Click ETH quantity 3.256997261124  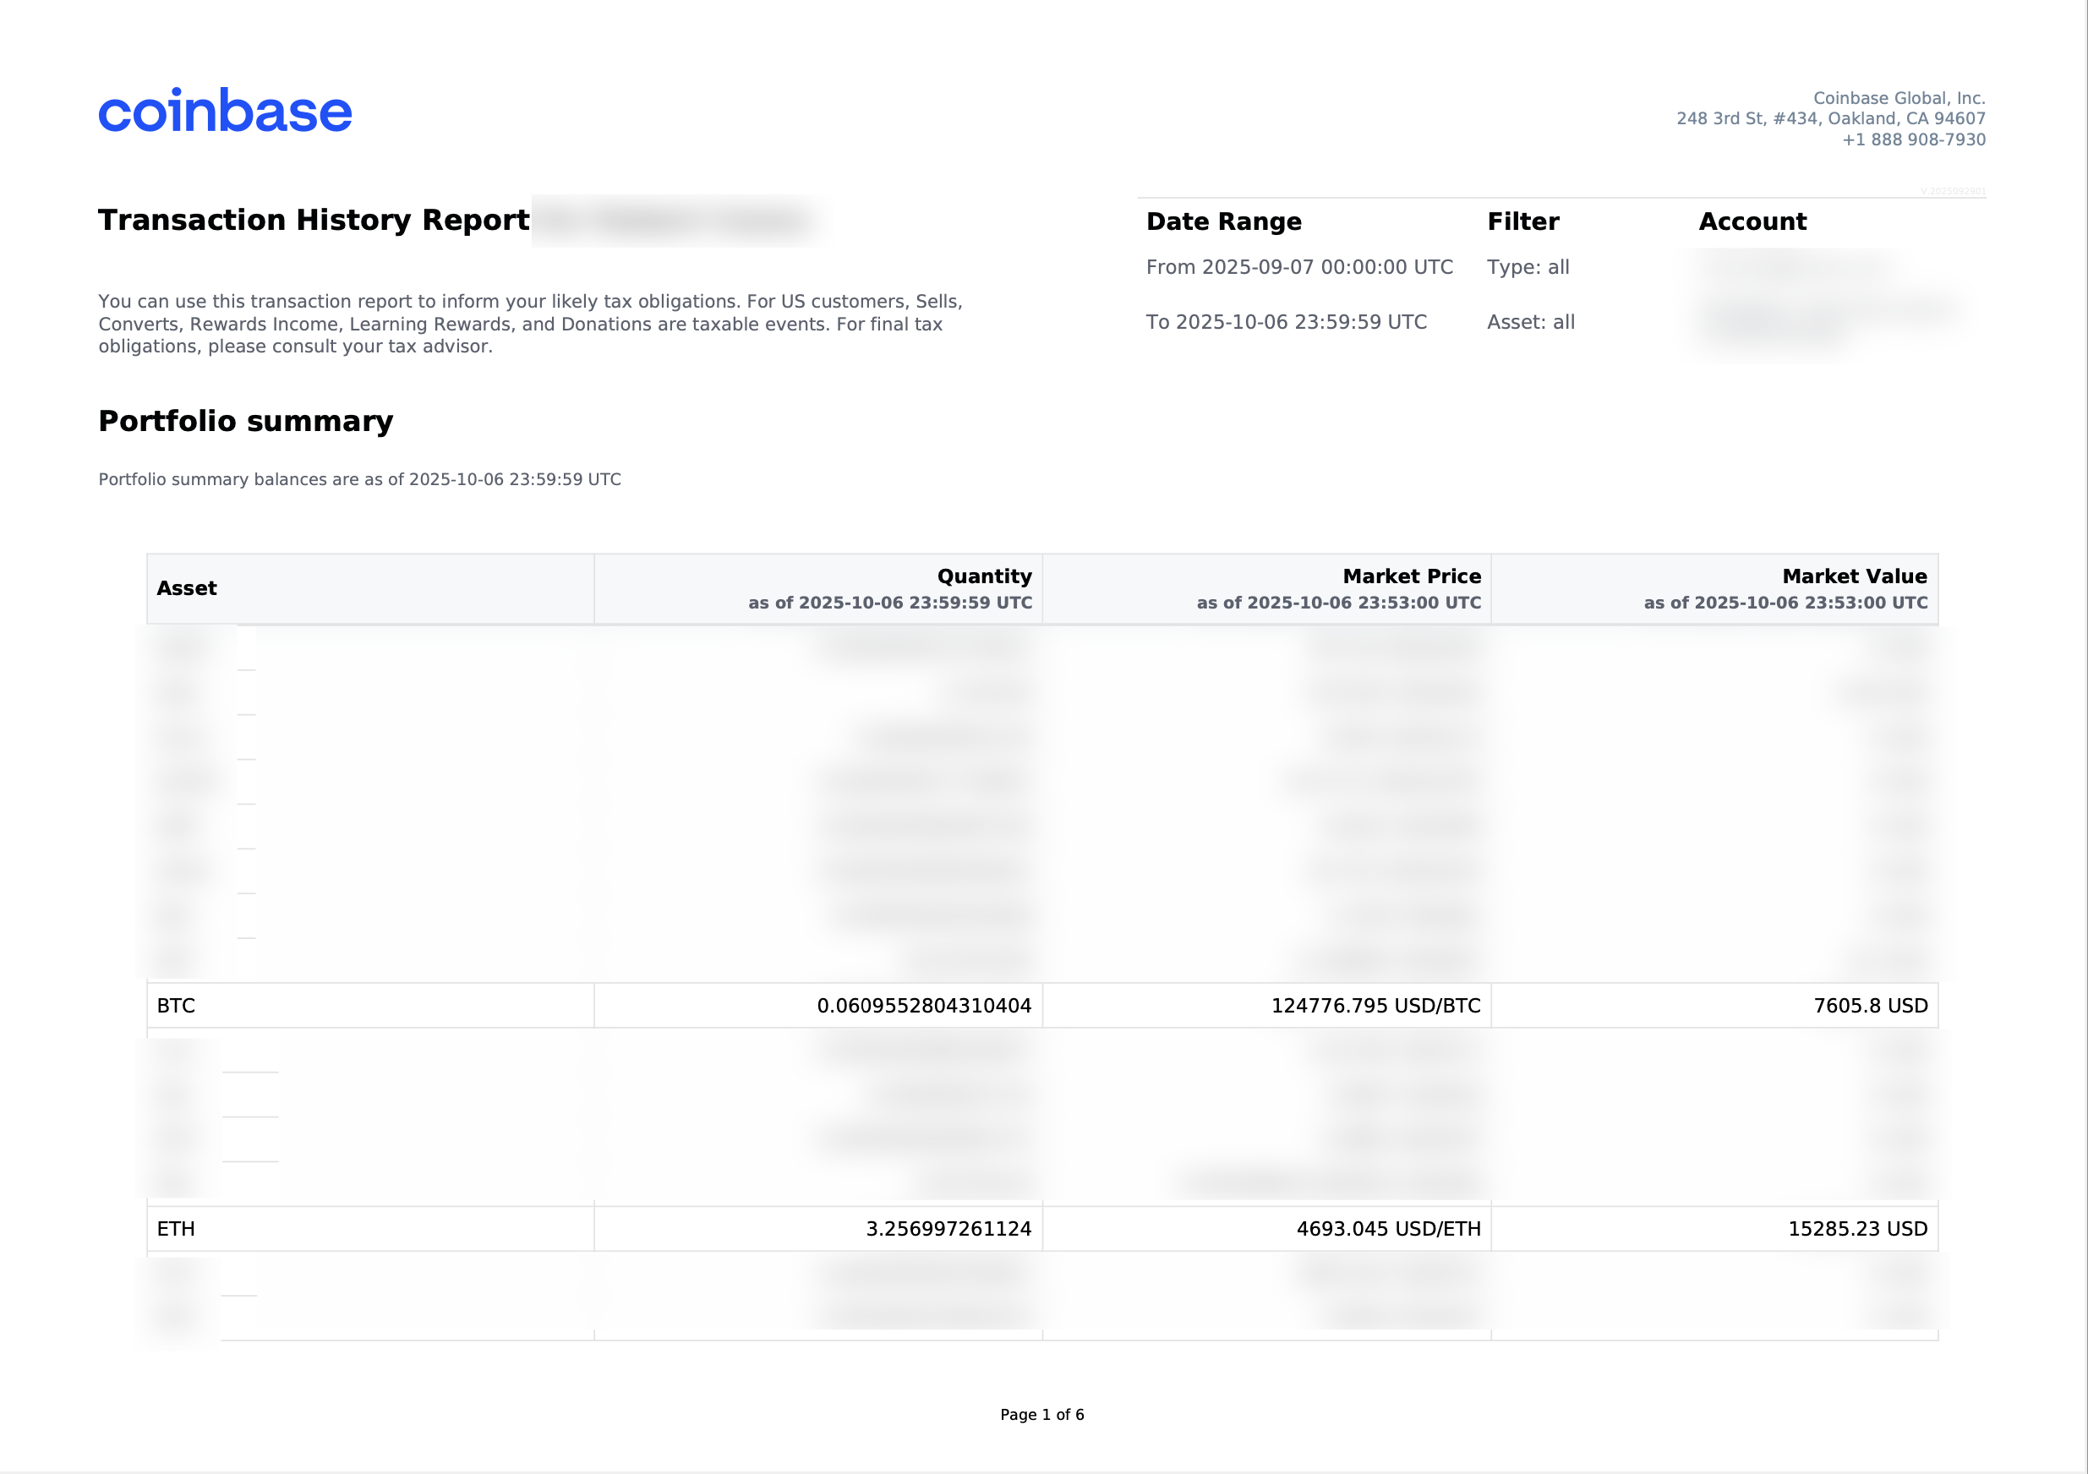click(x=948, y=1229)
